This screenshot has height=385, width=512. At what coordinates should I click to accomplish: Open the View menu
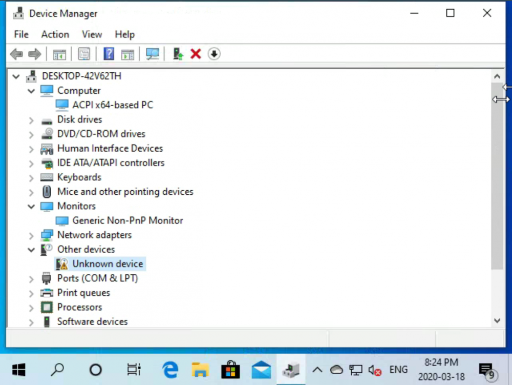point(92,34)
